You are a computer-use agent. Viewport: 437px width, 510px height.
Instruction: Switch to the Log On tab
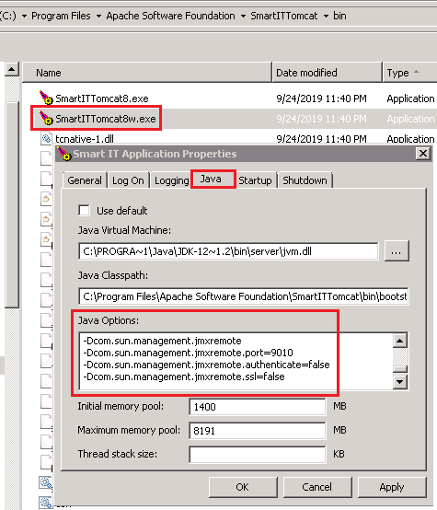point(128,180)
